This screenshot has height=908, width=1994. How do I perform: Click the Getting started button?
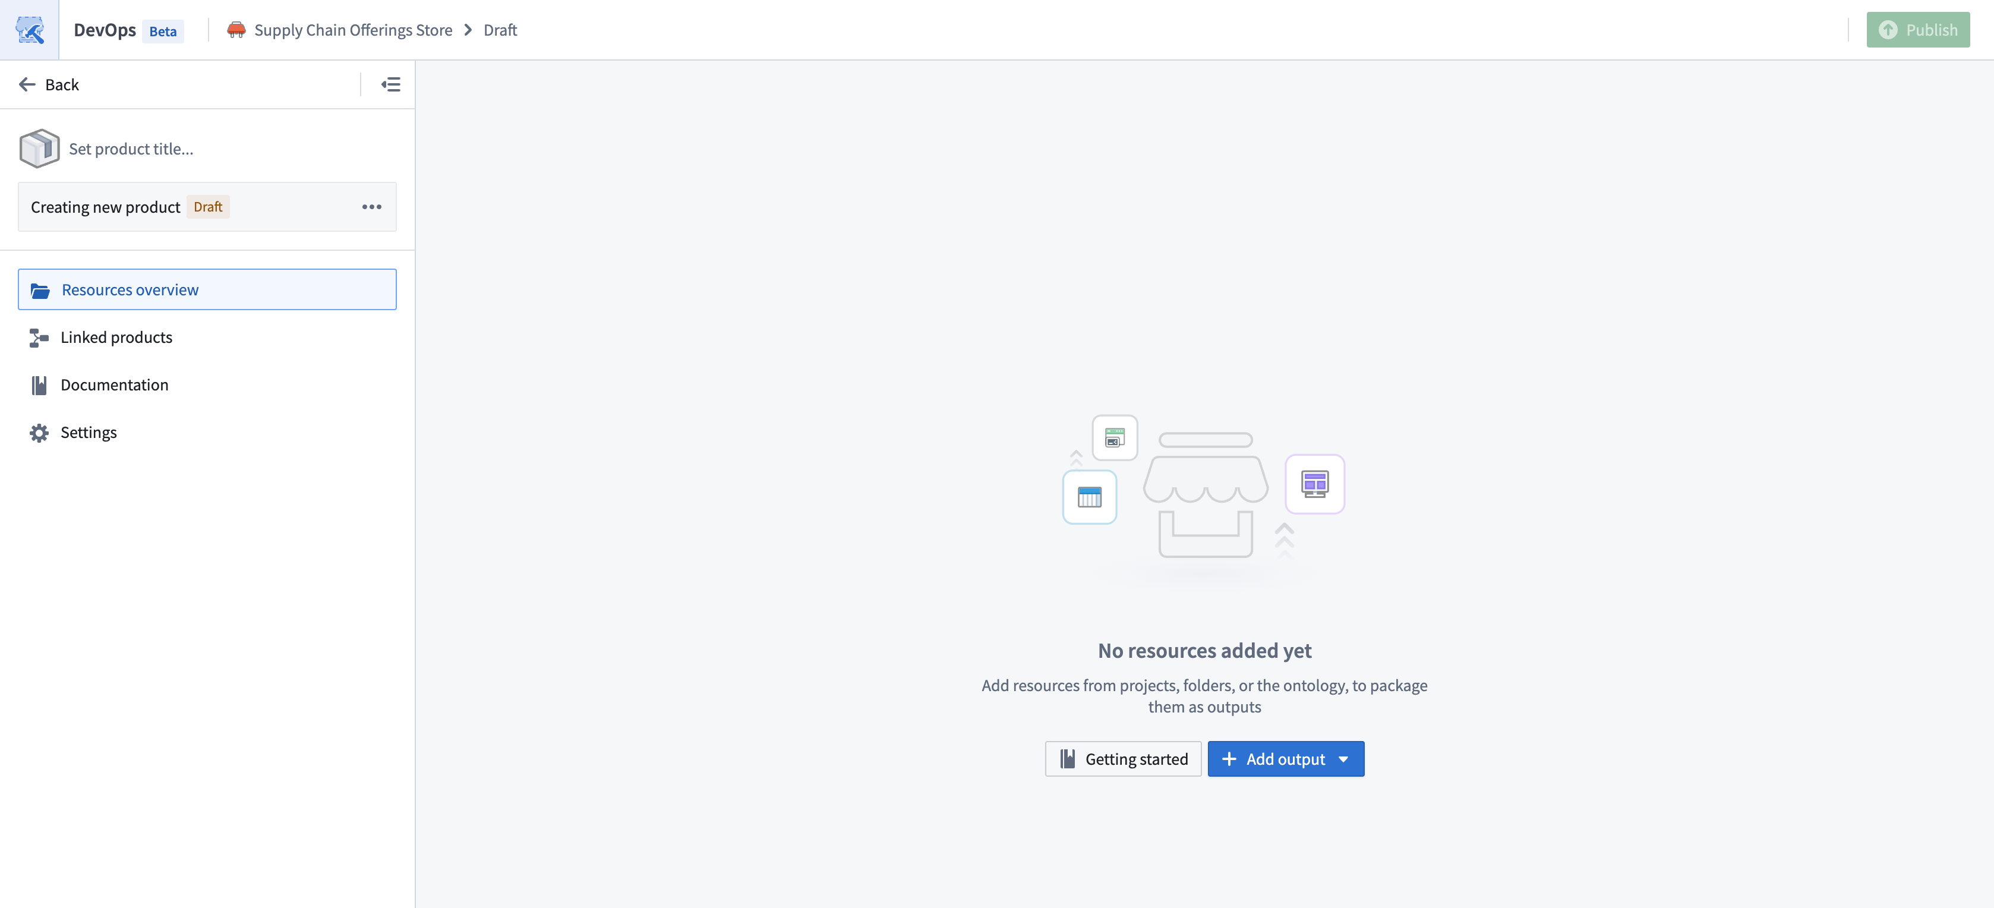pos(1122,759)
